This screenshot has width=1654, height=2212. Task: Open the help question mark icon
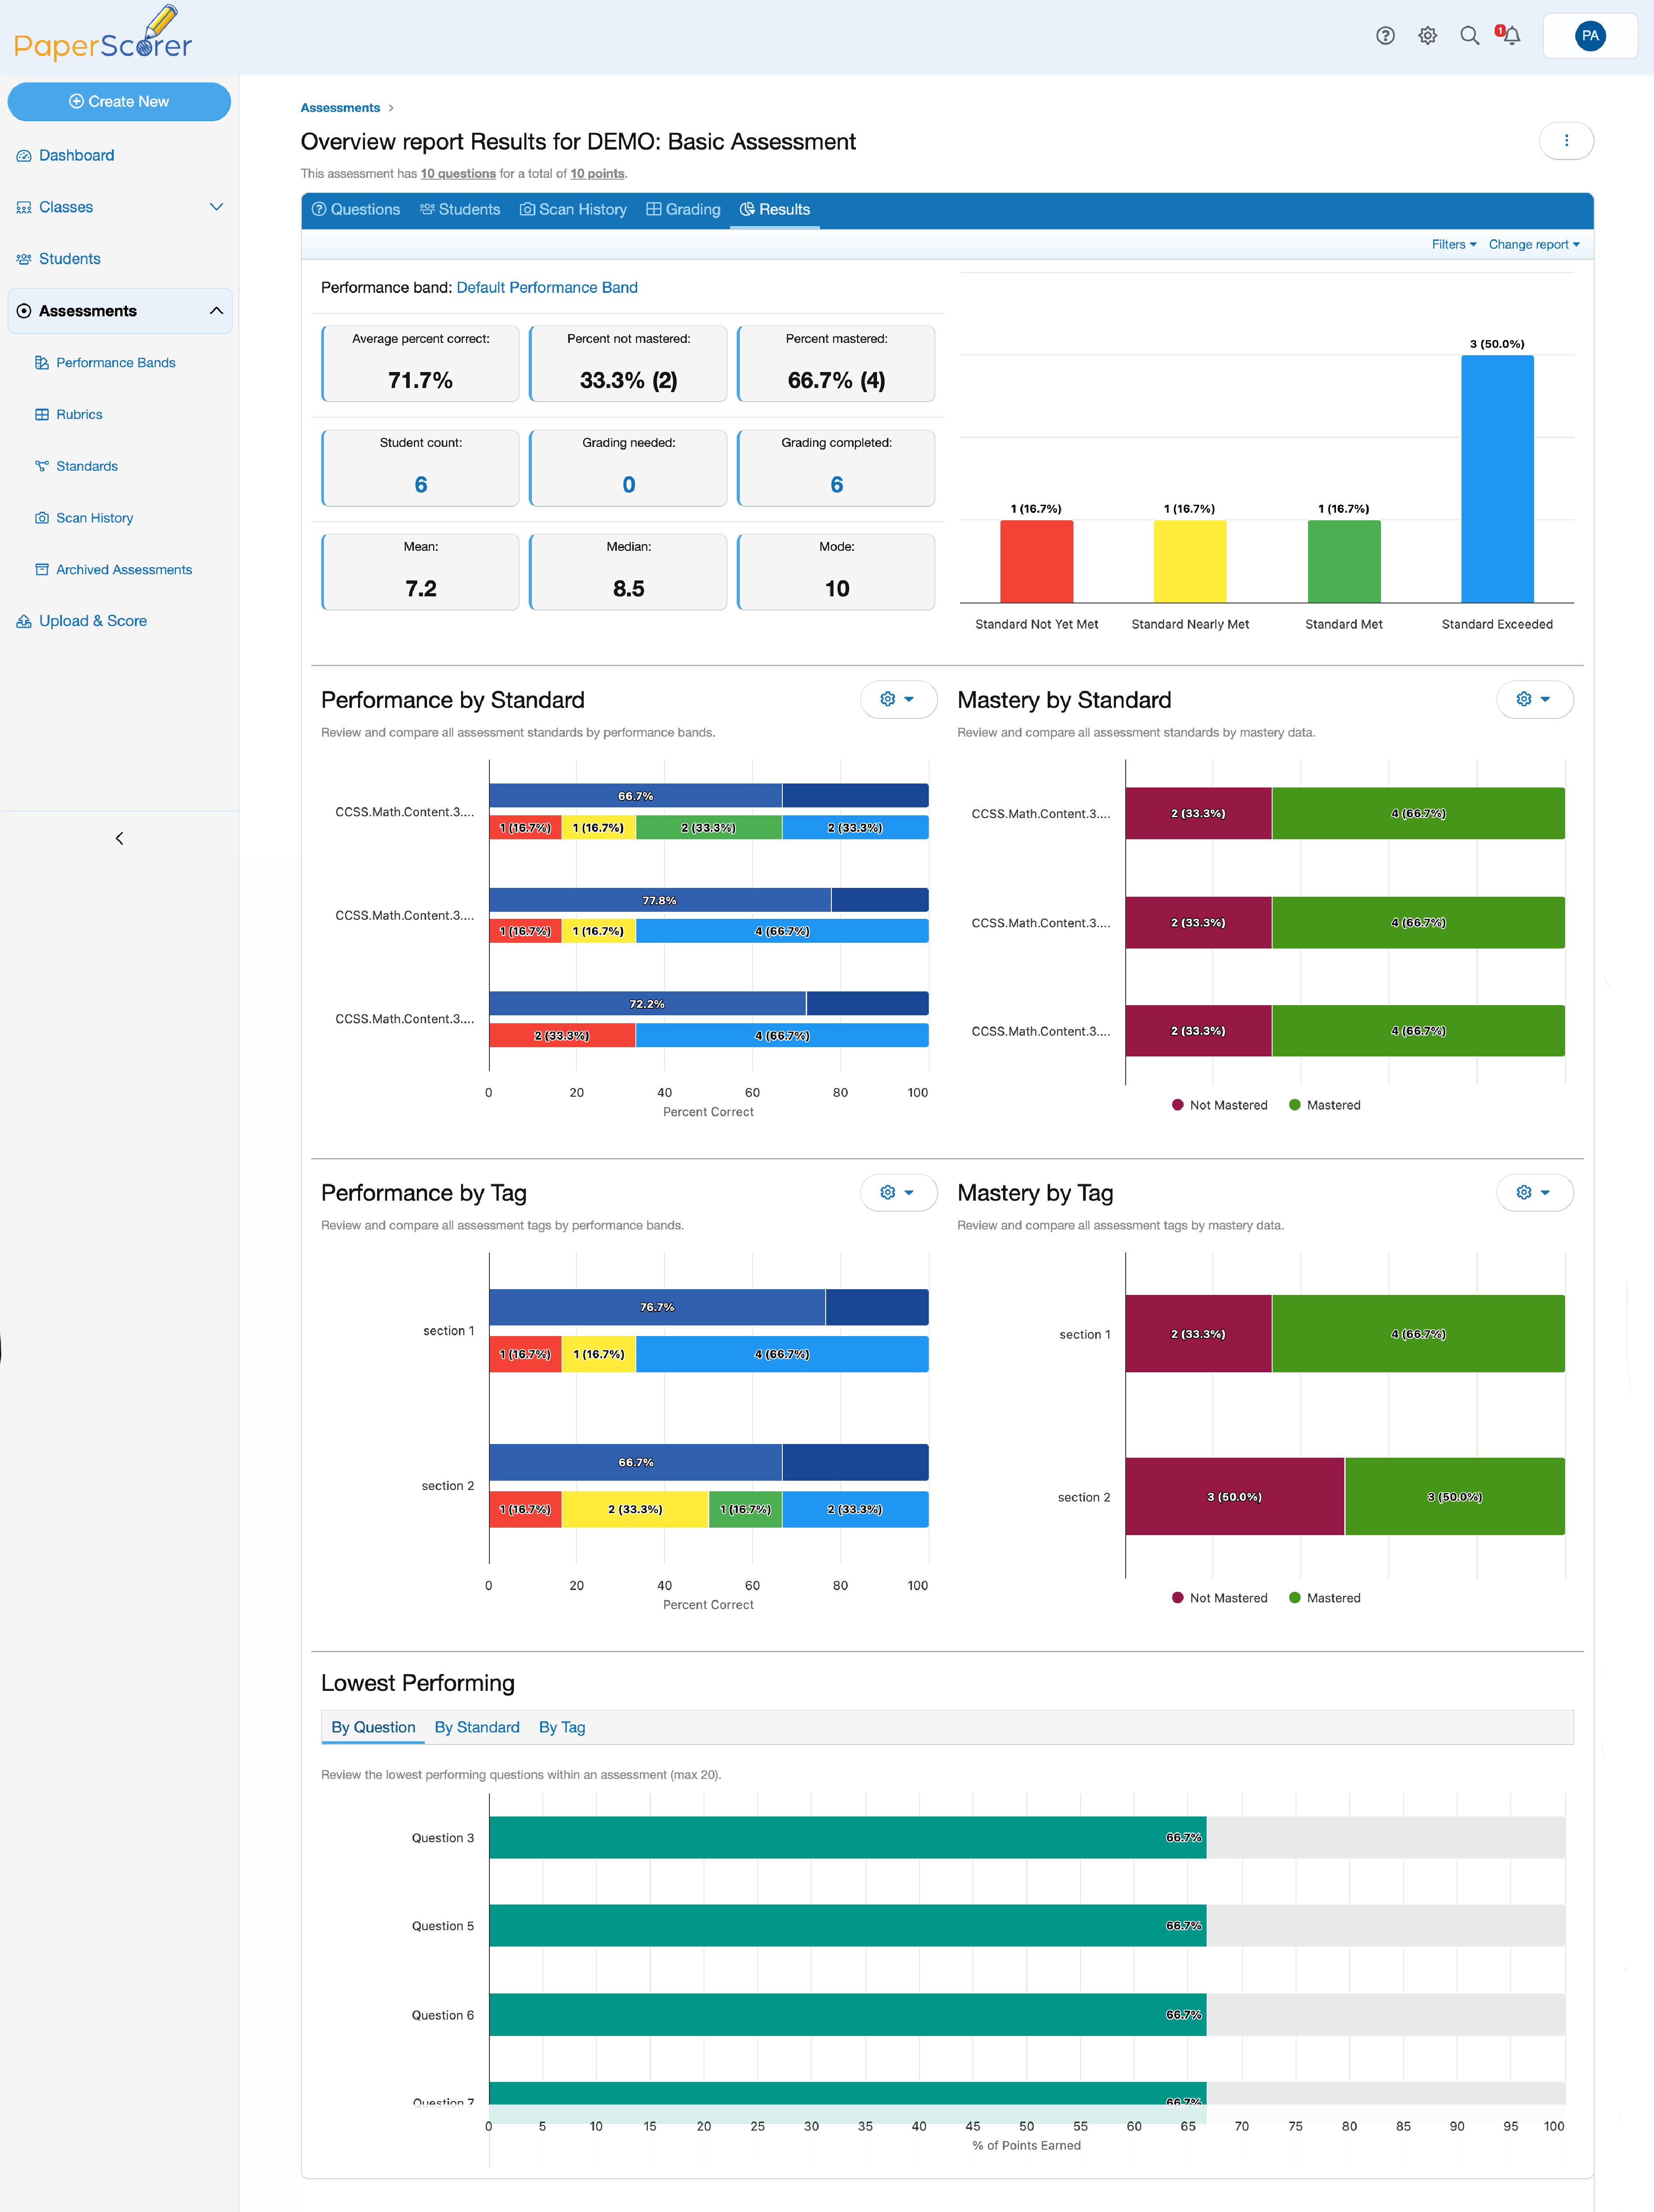[x=1385, y=36]
